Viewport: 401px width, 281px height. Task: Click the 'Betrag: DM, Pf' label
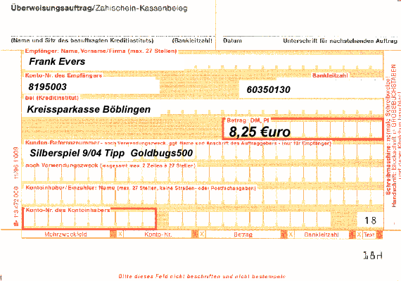[248, 120]
